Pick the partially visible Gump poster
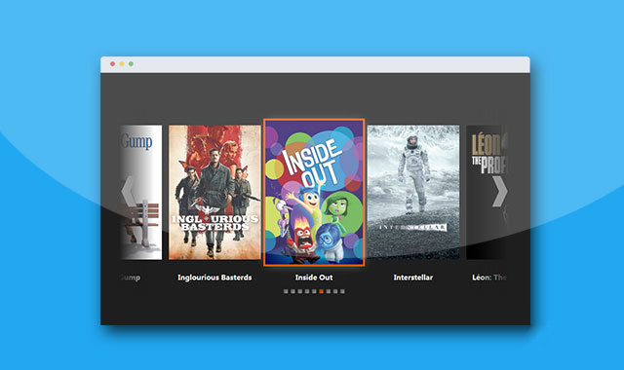Viewport: 624px width, 370px height. 141,193
